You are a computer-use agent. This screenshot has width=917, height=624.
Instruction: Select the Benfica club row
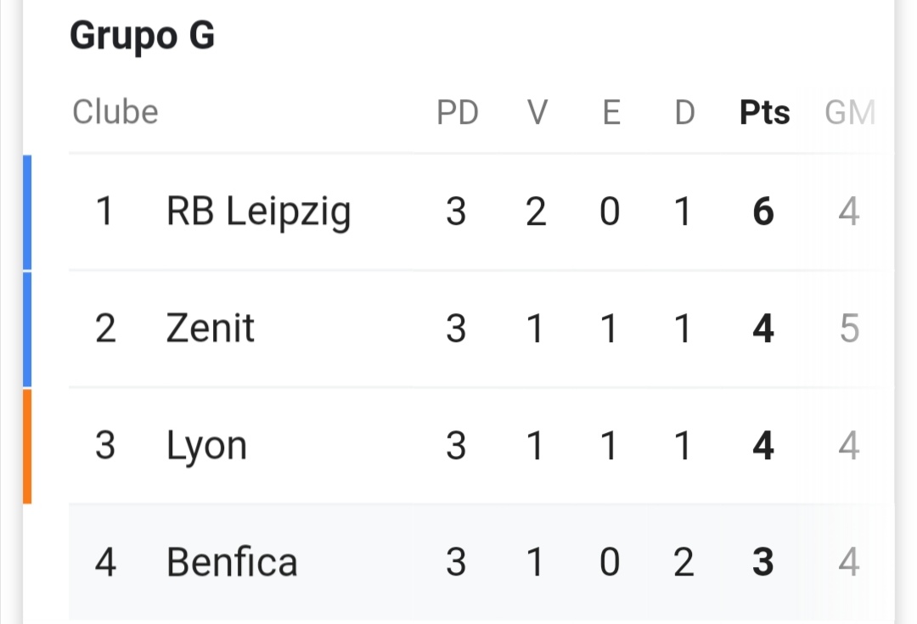pyautogui.click(x=481, y=562)
